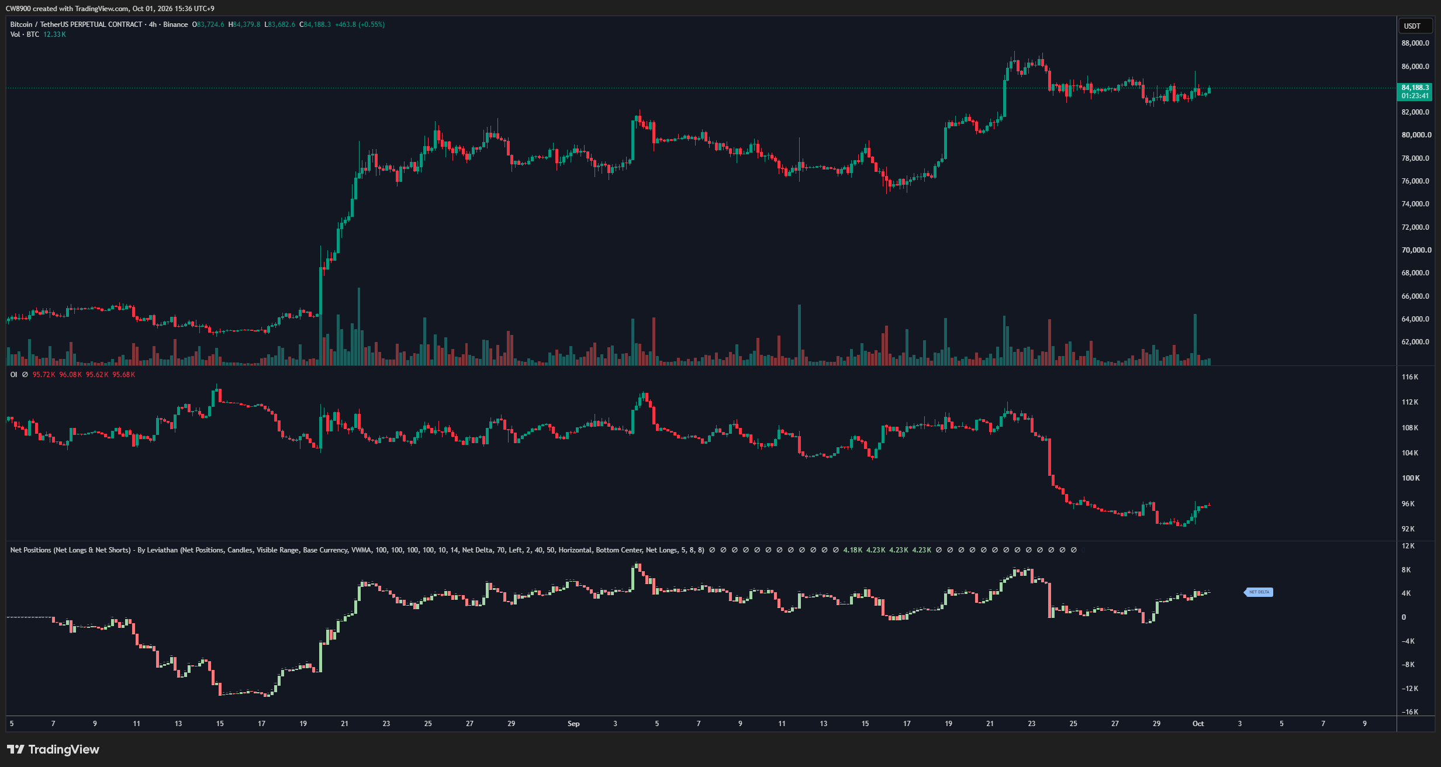
Task: Click the 62,000.0 price axis label
Action: pos(1415,342)
